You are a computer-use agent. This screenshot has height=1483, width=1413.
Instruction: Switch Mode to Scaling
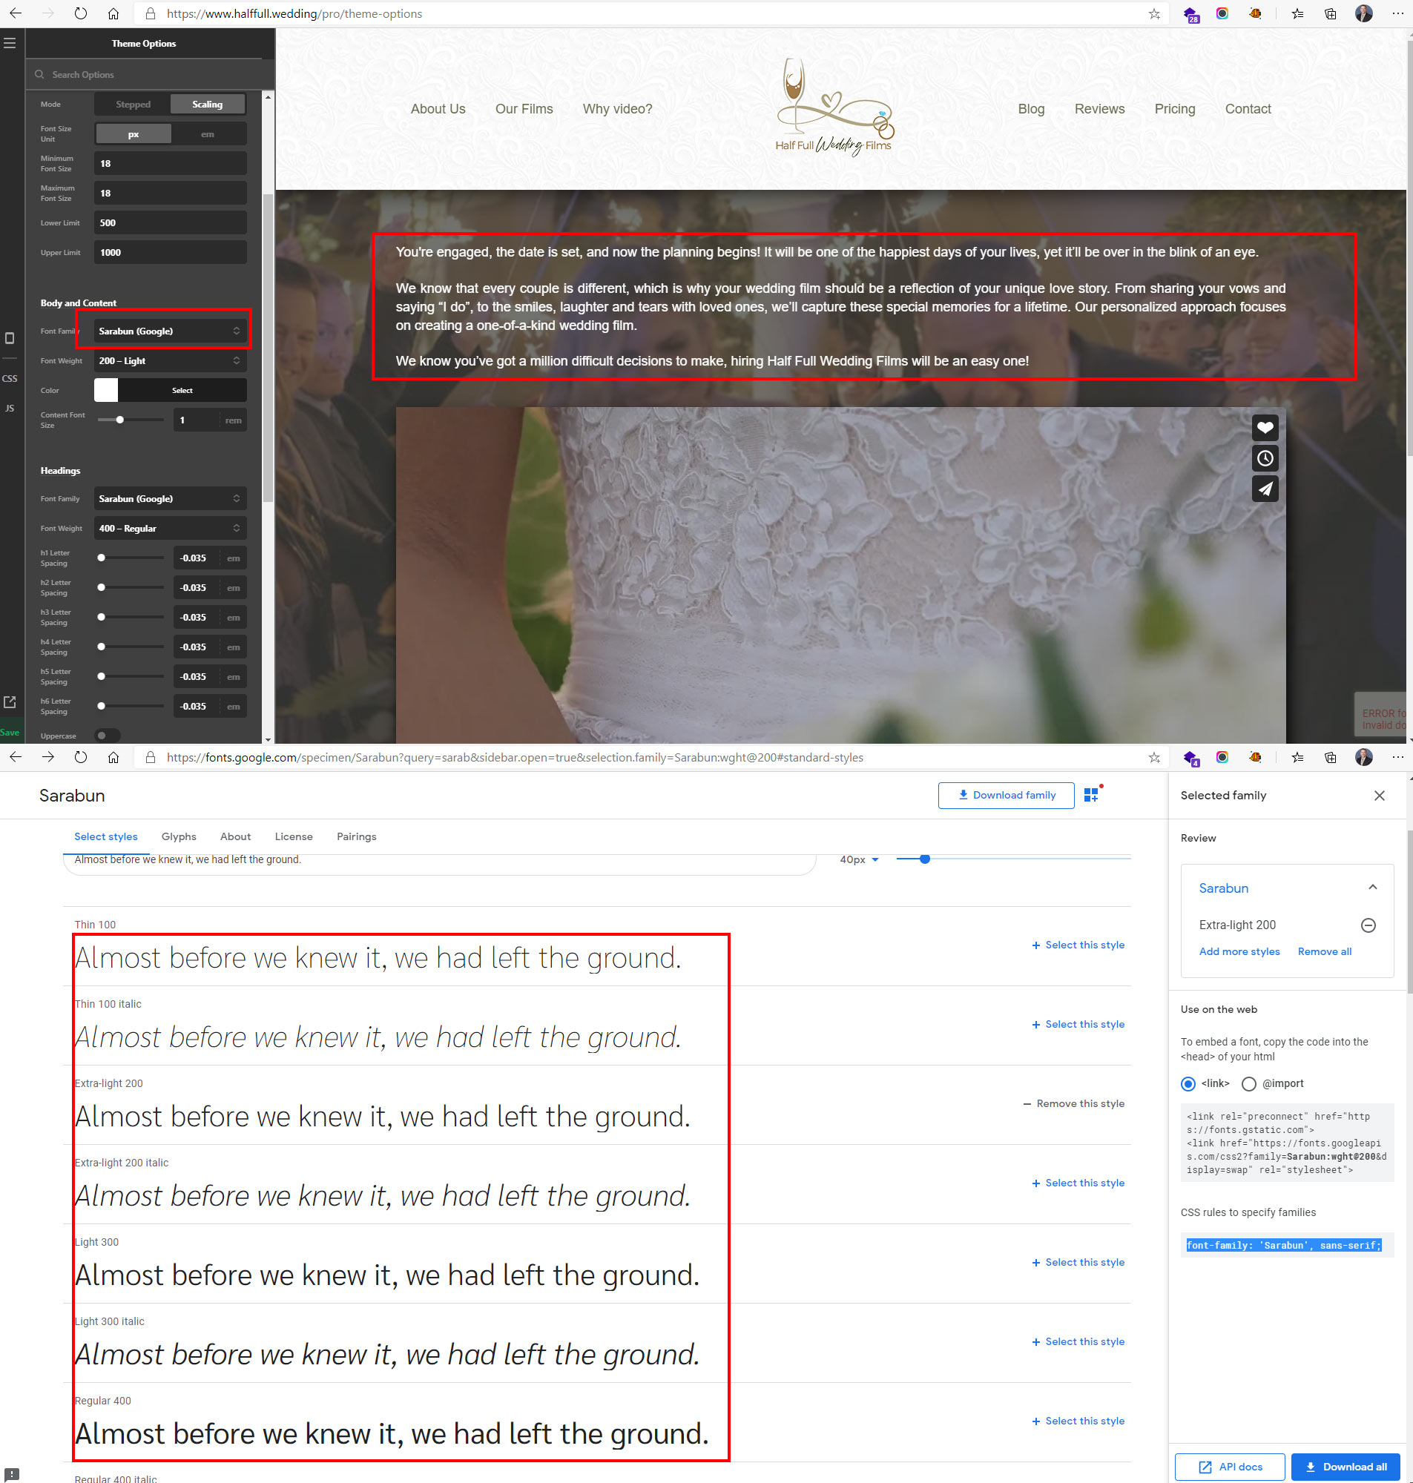point(207,104)
